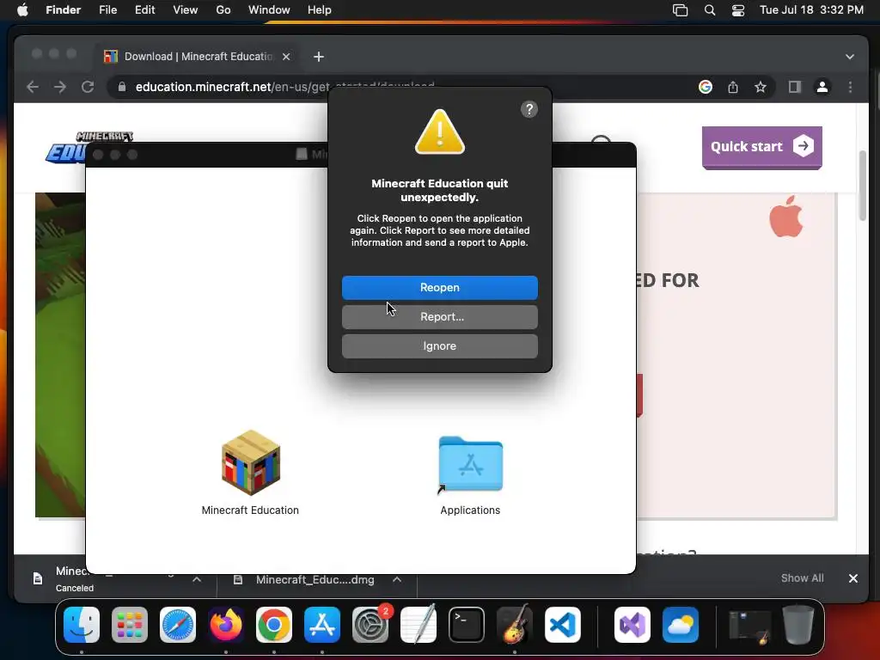Open the Chrome profile icon
This screenshot has height=660, width=880.
[x=822, y=87]
